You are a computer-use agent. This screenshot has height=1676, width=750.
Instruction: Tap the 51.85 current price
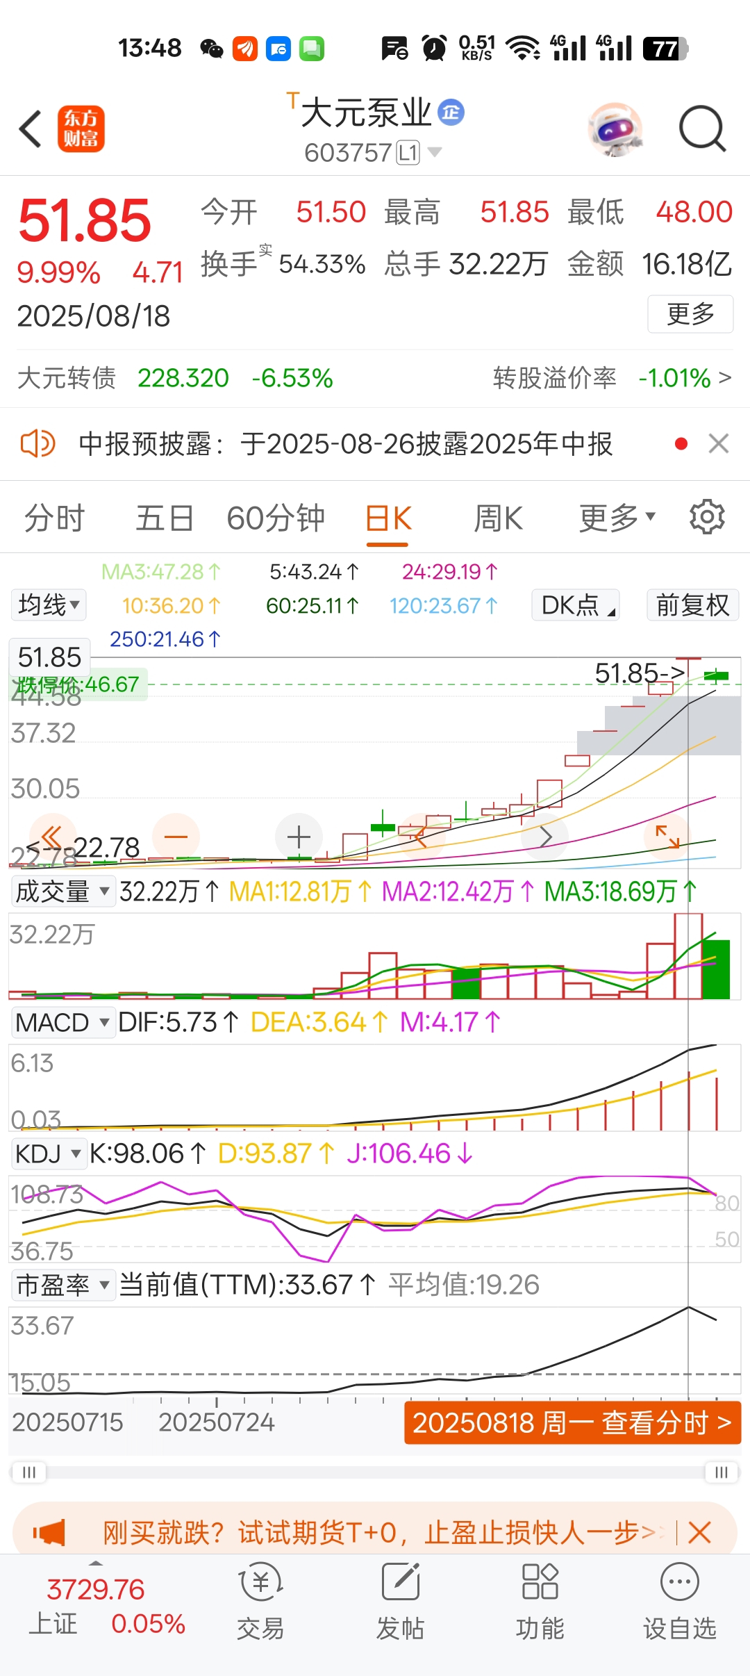click(x=84, y=220)
